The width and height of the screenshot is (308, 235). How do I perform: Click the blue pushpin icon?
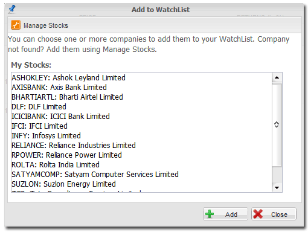(12, 9)
